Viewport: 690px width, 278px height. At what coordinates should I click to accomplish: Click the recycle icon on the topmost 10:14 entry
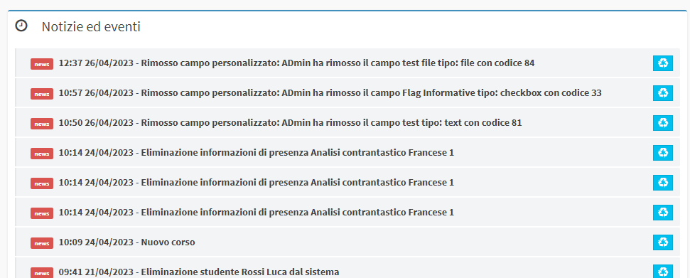tap(663, 153)
